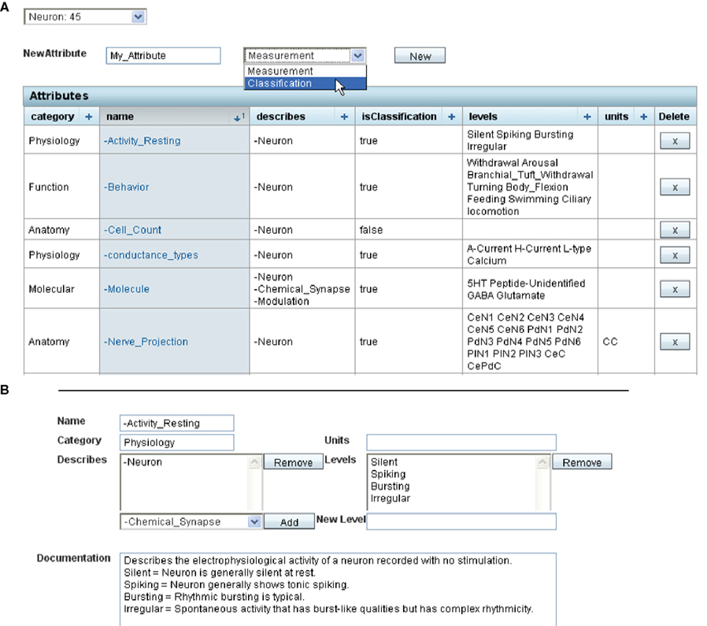Focus the My_Attribute name field
The image size is (707, 626).
(163, 55)
